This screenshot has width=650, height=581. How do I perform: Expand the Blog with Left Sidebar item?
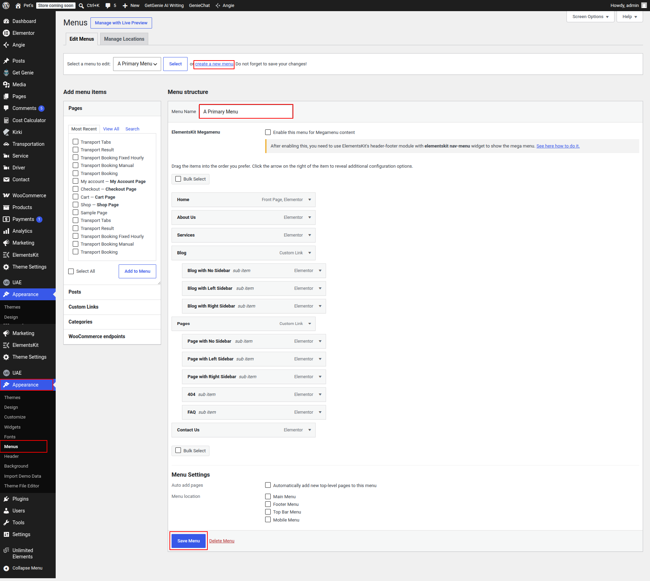(x=320, y=288)
